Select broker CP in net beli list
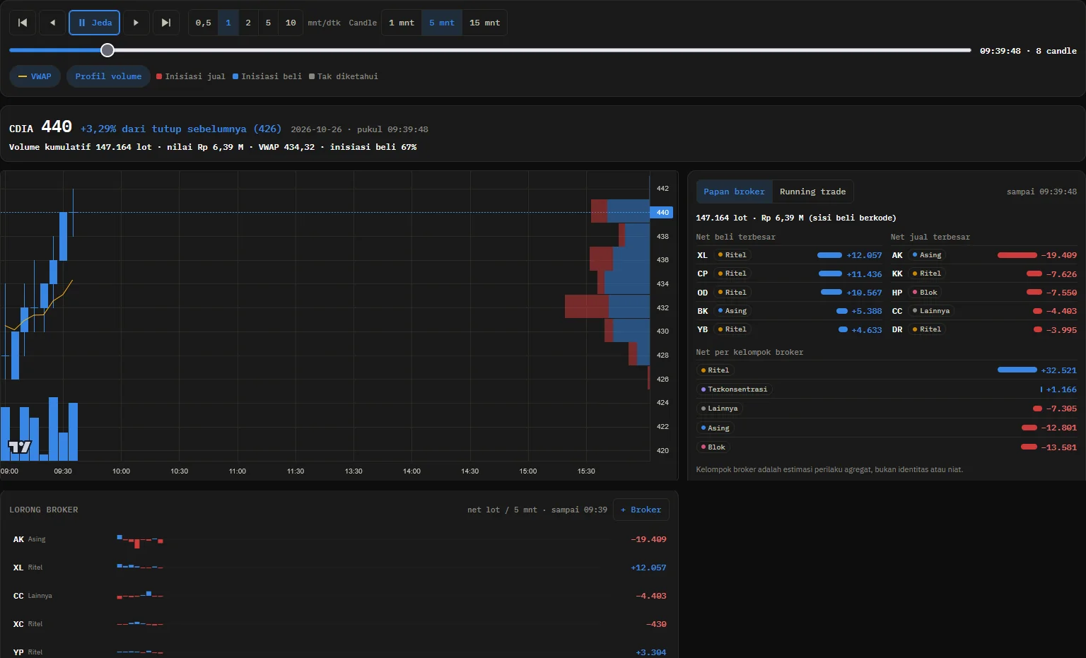 (x=789, y=274)
